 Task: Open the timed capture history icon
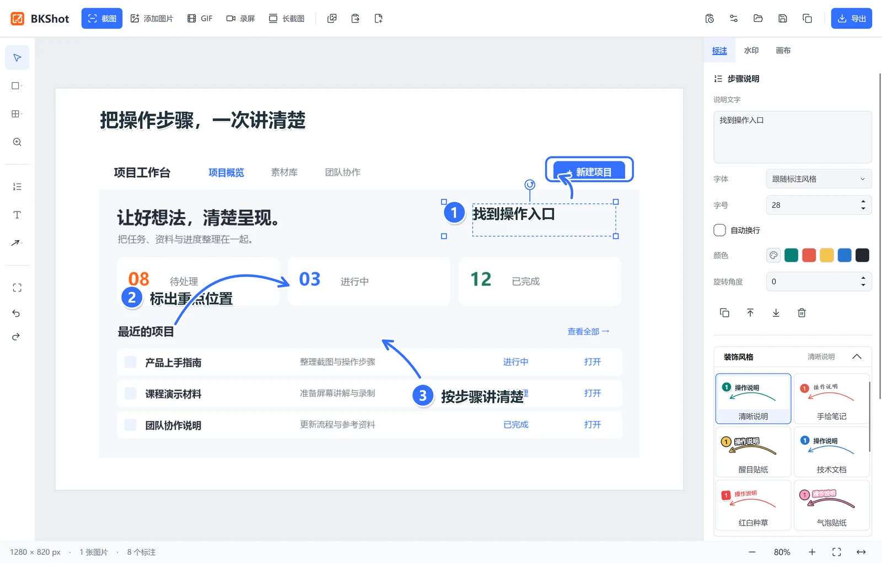[709, 18]
